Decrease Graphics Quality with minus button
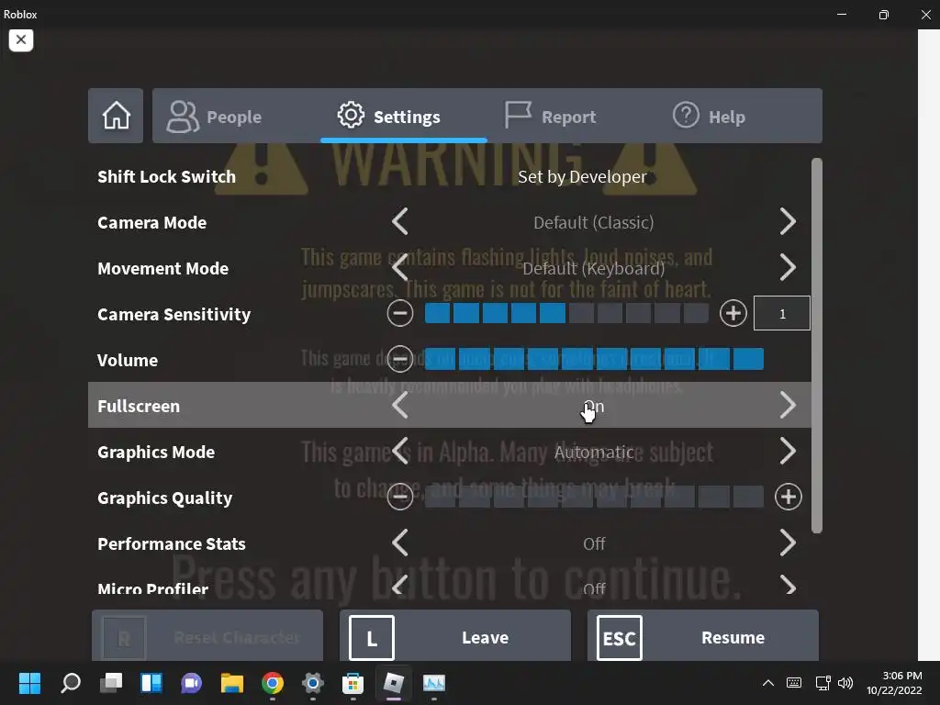940x705 pixels. pyautogui.click(x=400, y=497)
